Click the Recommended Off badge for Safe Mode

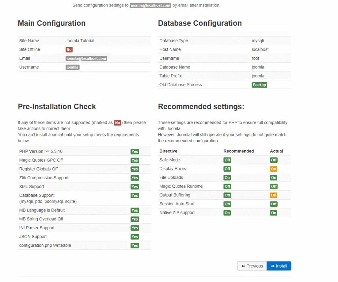[227, 160]
